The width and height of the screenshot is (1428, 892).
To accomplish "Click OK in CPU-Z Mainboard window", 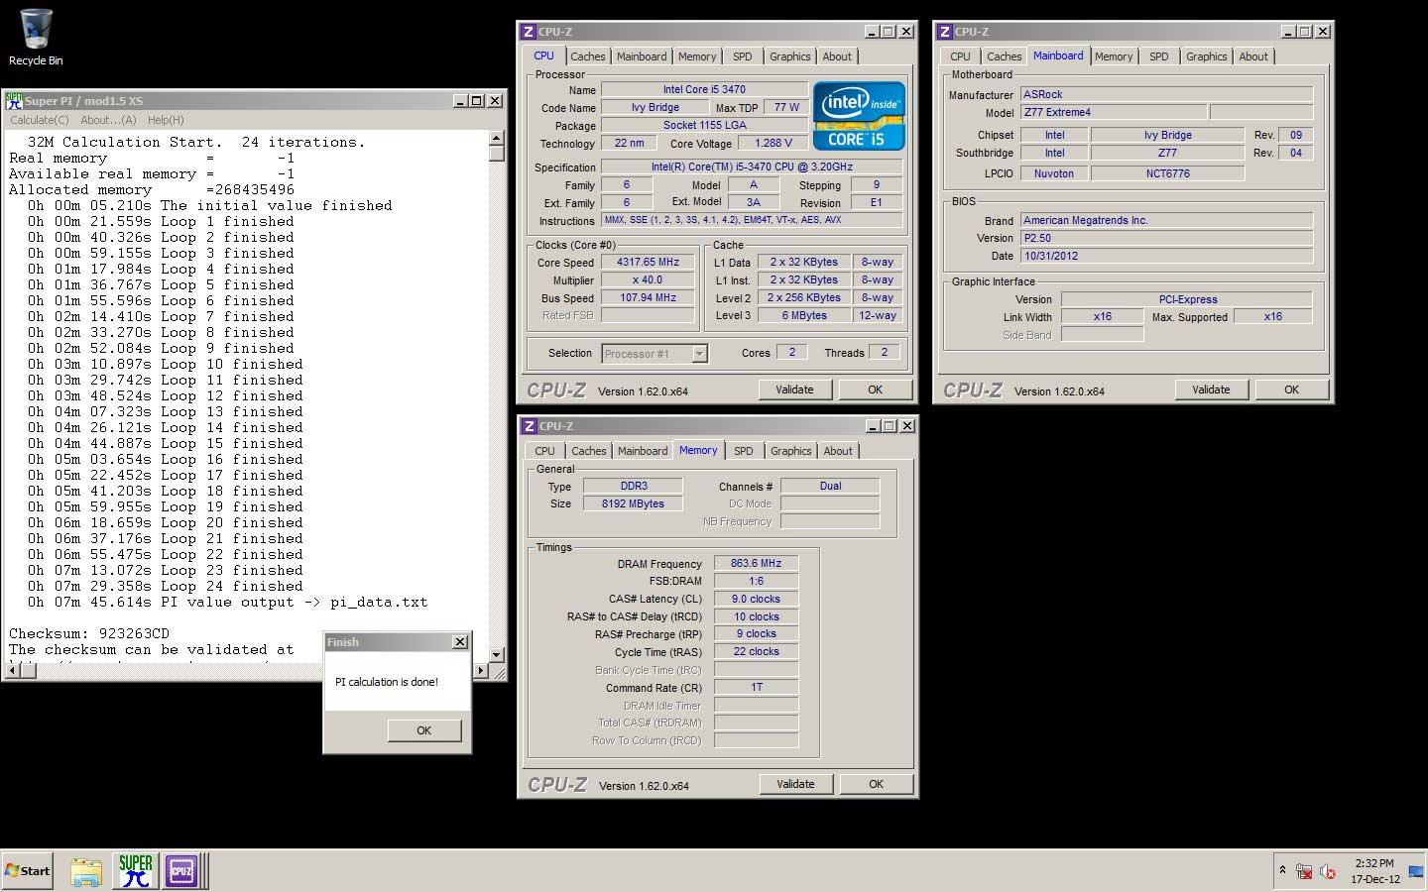I will point(1291,390).
